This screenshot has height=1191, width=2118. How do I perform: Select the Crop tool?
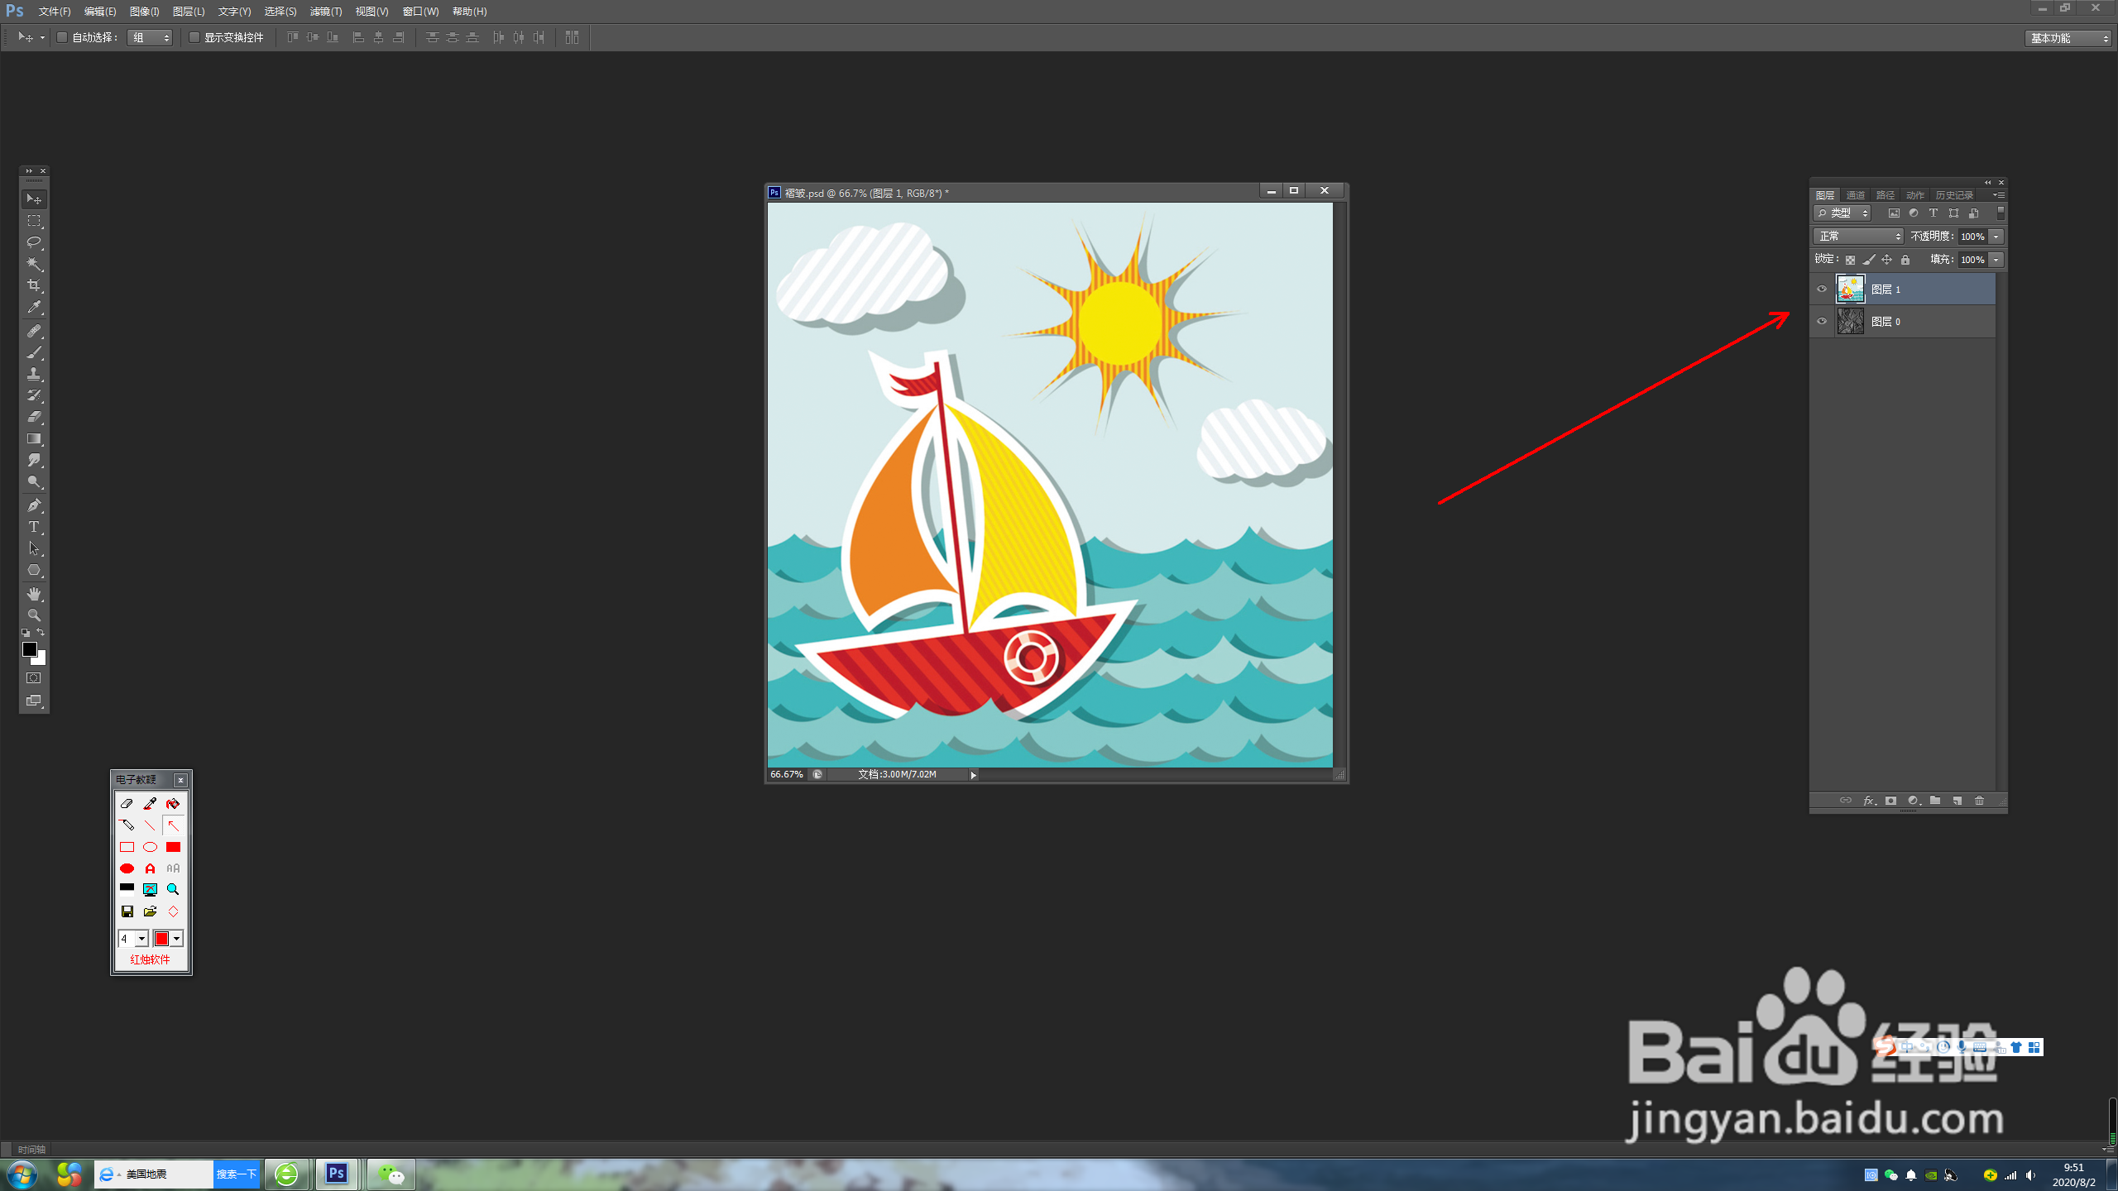click(x=34, y=285)
